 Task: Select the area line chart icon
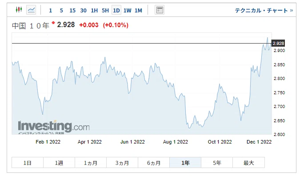point(31,10)
